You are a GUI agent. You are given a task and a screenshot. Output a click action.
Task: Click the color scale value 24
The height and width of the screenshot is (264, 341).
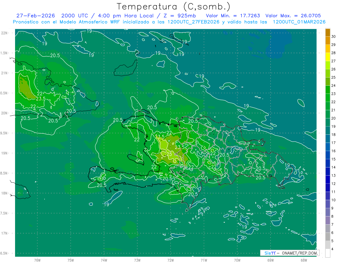click(334, 85)
